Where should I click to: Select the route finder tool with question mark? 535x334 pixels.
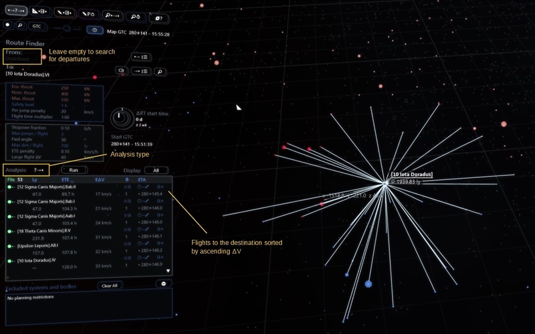16,11
